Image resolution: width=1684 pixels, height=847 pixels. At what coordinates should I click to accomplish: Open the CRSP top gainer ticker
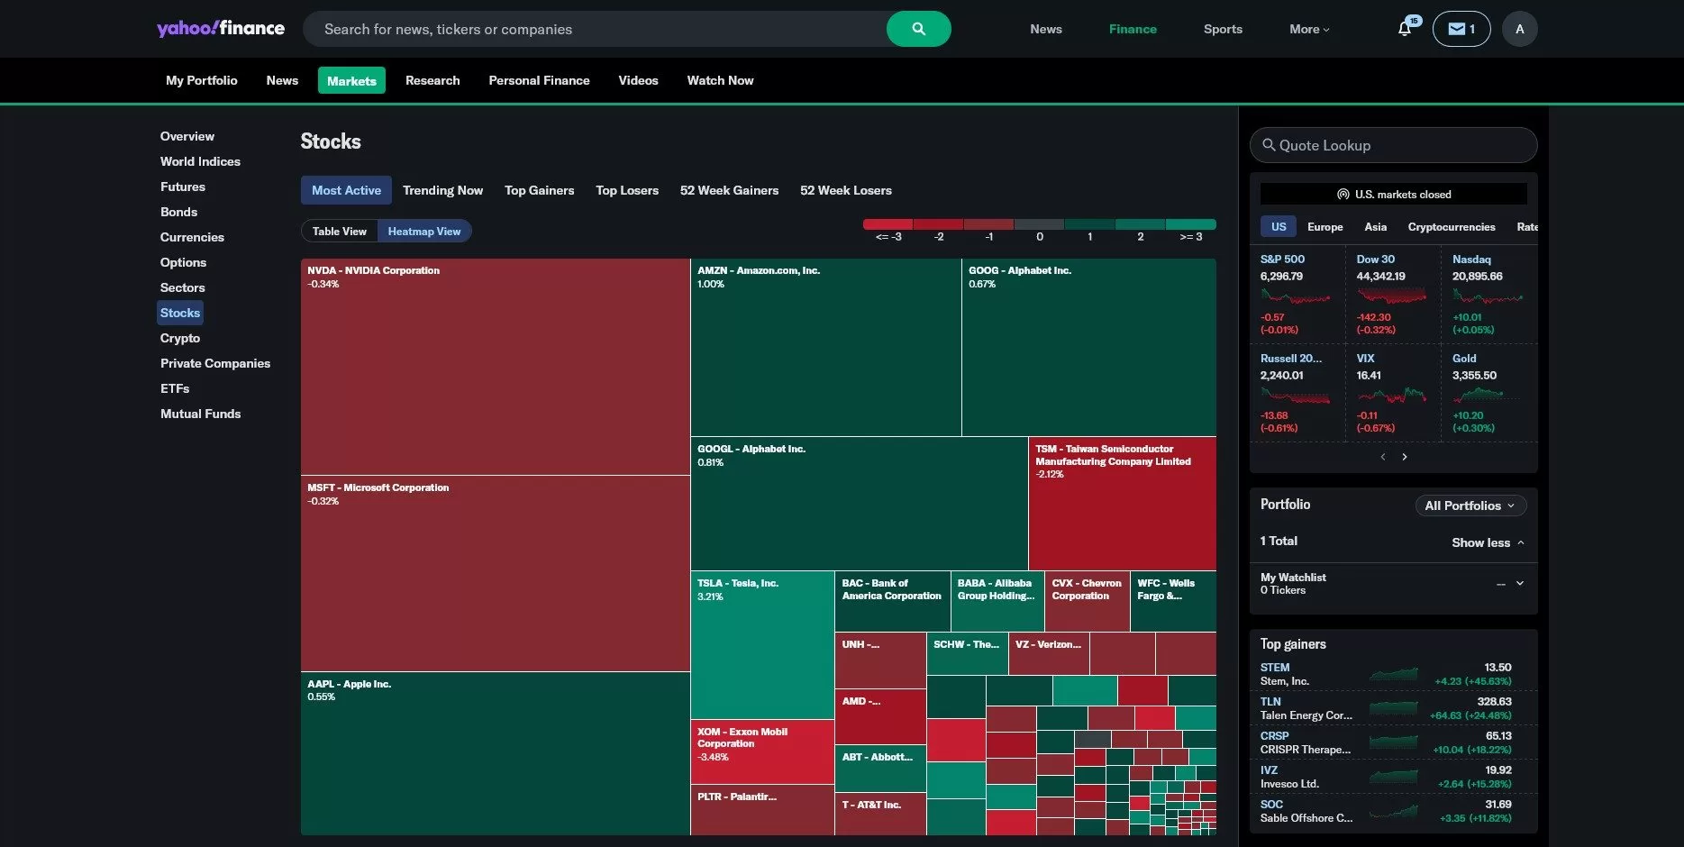(x=1274, y=736)
